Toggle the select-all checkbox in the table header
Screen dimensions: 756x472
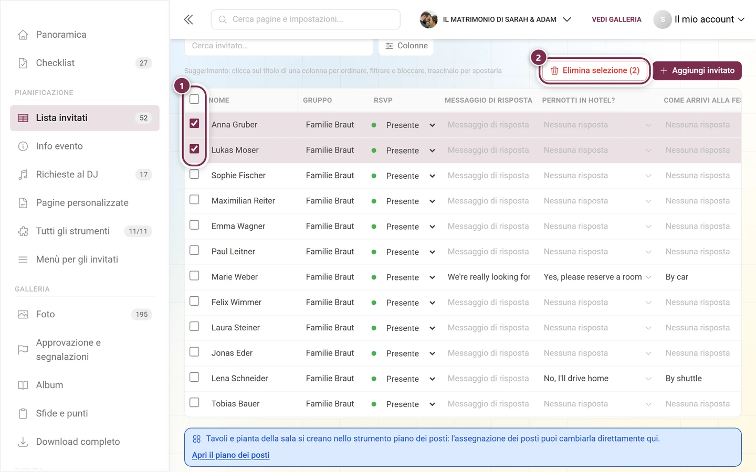[194, 99]
